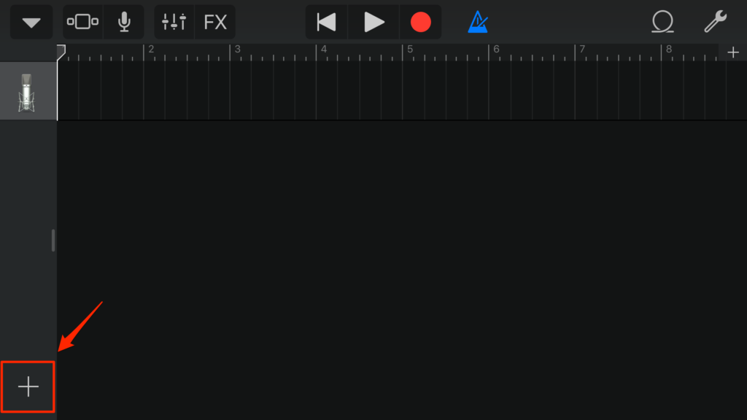This screenshot has width=747, height=420.
Task: Open the FX effects panel
Action: coord(215,22)
